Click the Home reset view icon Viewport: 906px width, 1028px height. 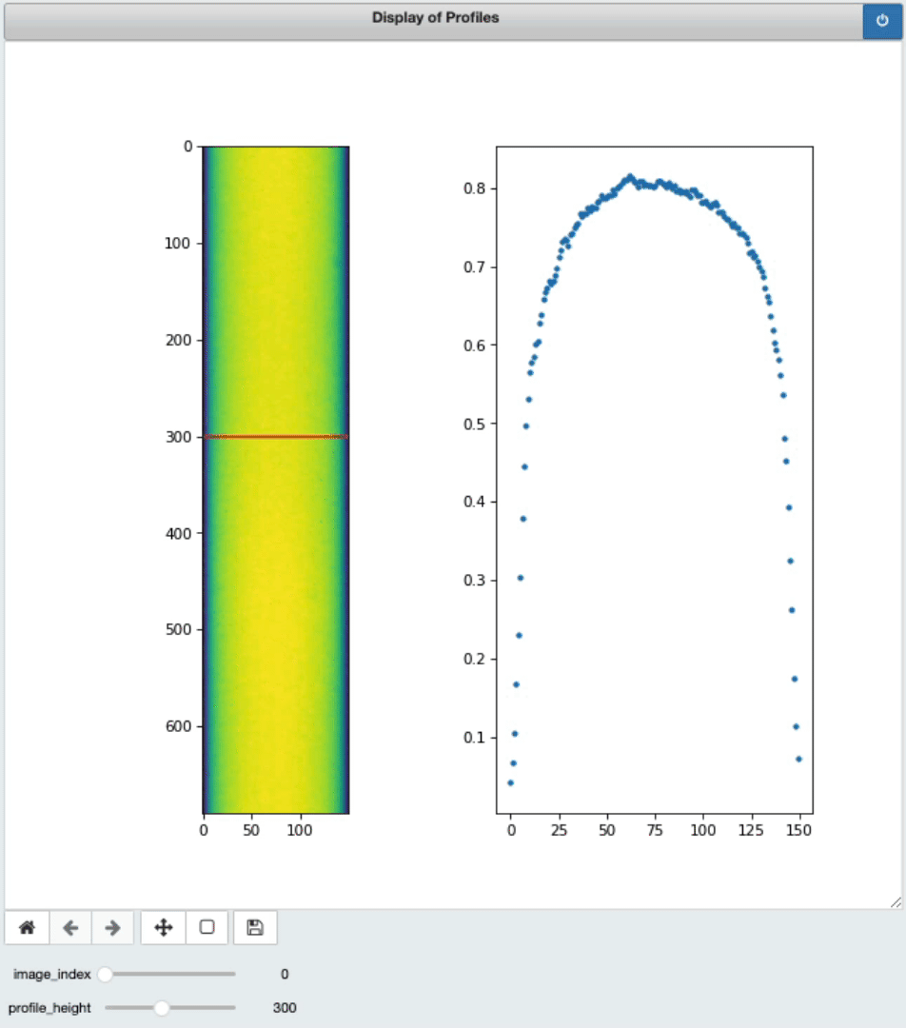(27, 927)
